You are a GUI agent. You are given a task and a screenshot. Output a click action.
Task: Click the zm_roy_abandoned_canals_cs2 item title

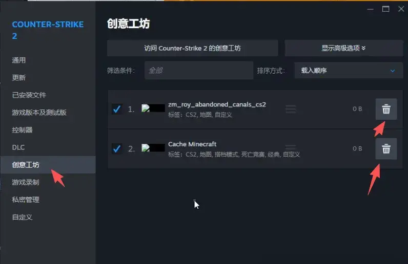(217, 104)
